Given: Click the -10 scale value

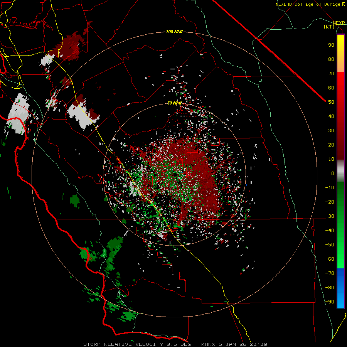Looking at the screenshot, I should click(330, 188).
